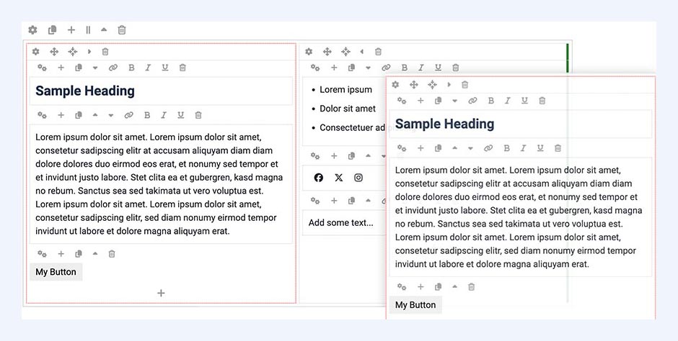Toggle underline on floating panel heading
678x341 pixels.
pos(524,101)
